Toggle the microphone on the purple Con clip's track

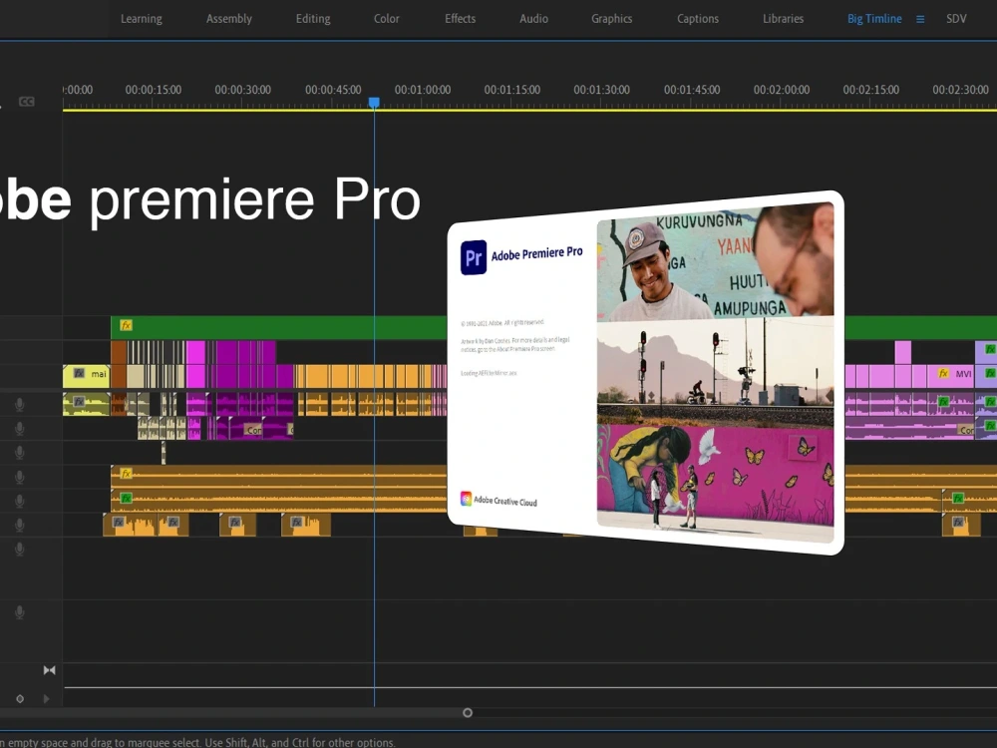tap(20, 428)
